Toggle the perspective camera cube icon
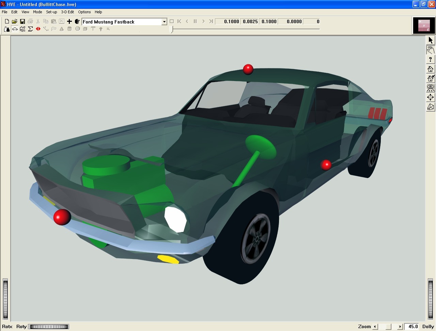This screenshot has height=331, width=436. click(x=431, y=107)
